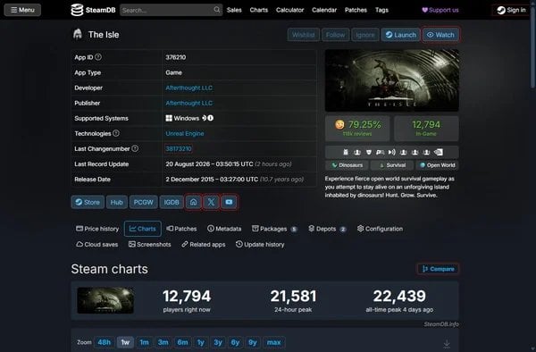This screenshot has height=352, width=536.
Task: Click the homepage house icon
Action: pos(194,202)
